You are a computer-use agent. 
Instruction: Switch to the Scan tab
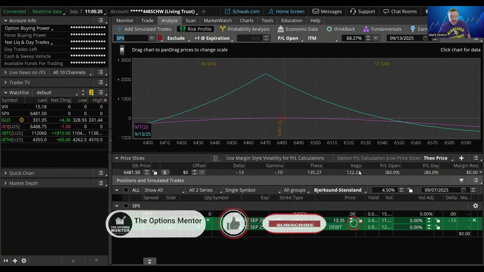coord(191,20)
